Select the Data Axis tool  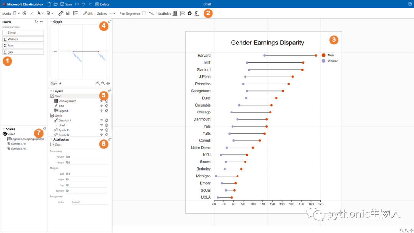(61, 13)
